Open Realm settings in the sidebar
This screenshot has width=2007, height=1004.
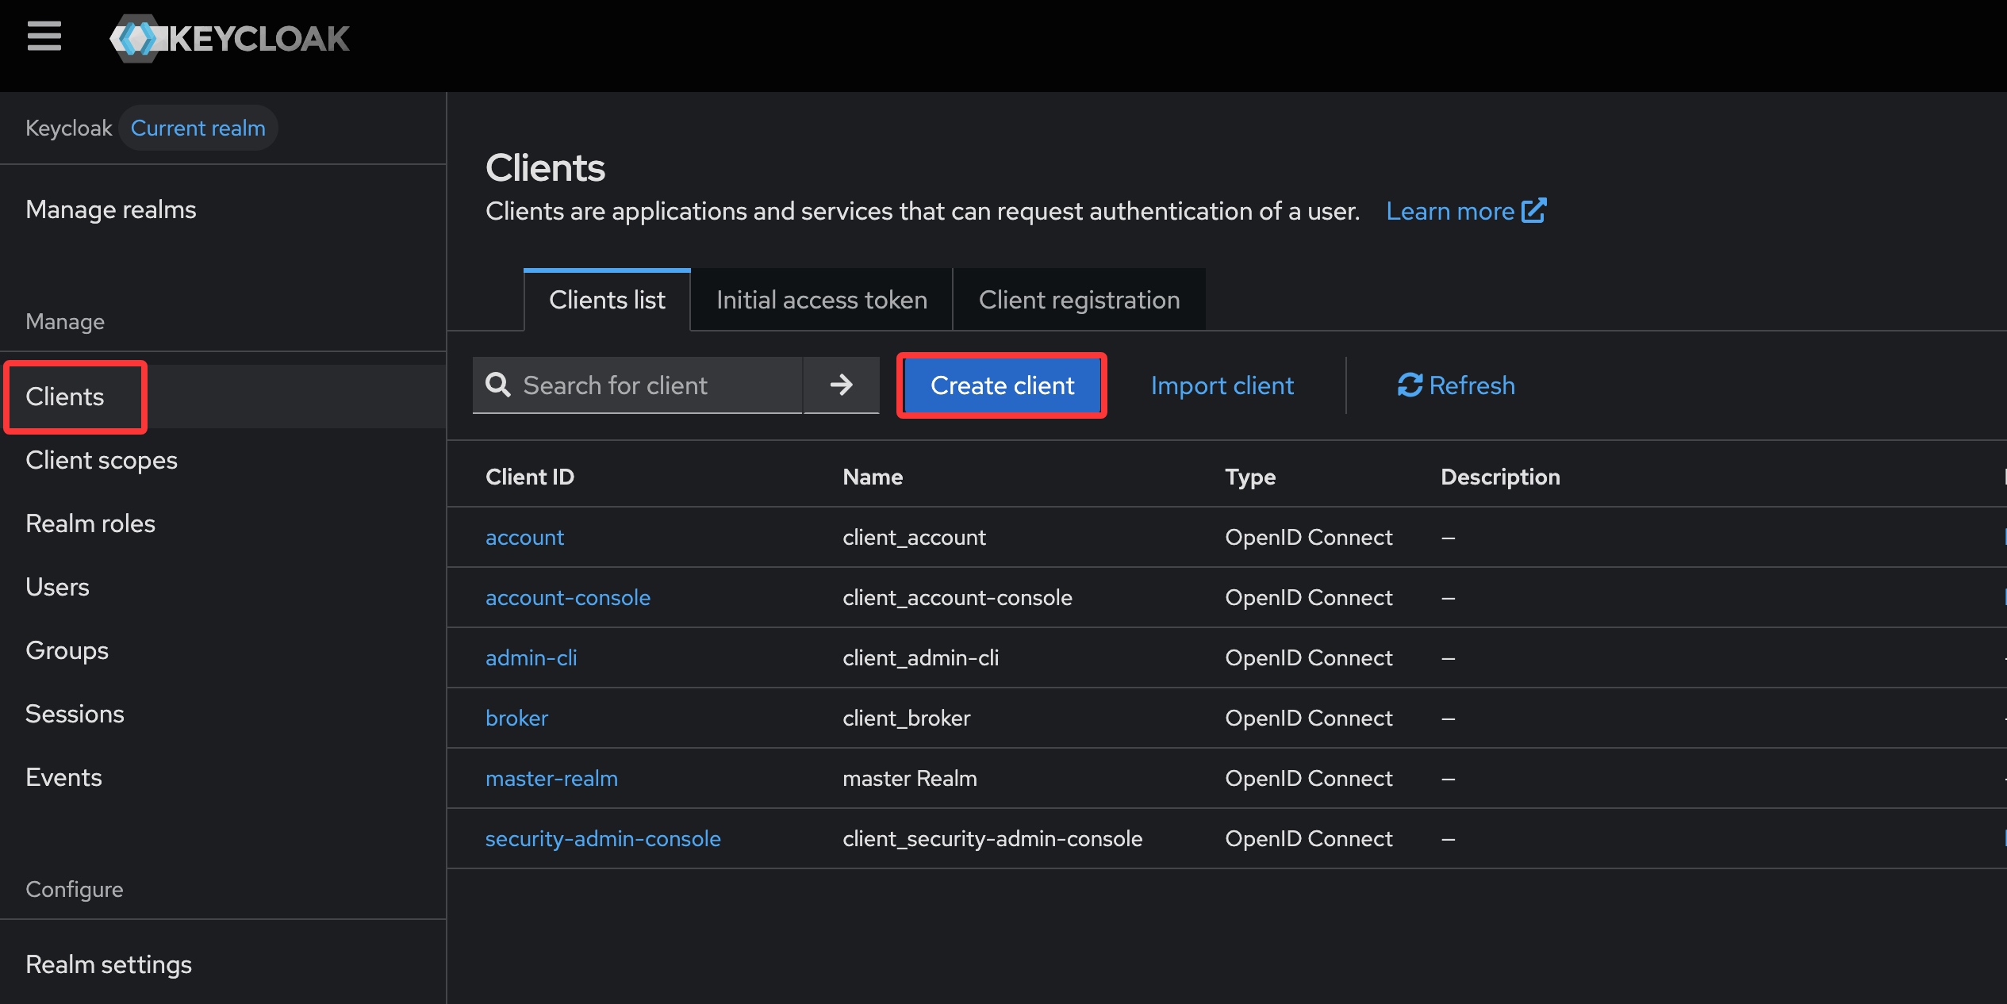point(109,964)
